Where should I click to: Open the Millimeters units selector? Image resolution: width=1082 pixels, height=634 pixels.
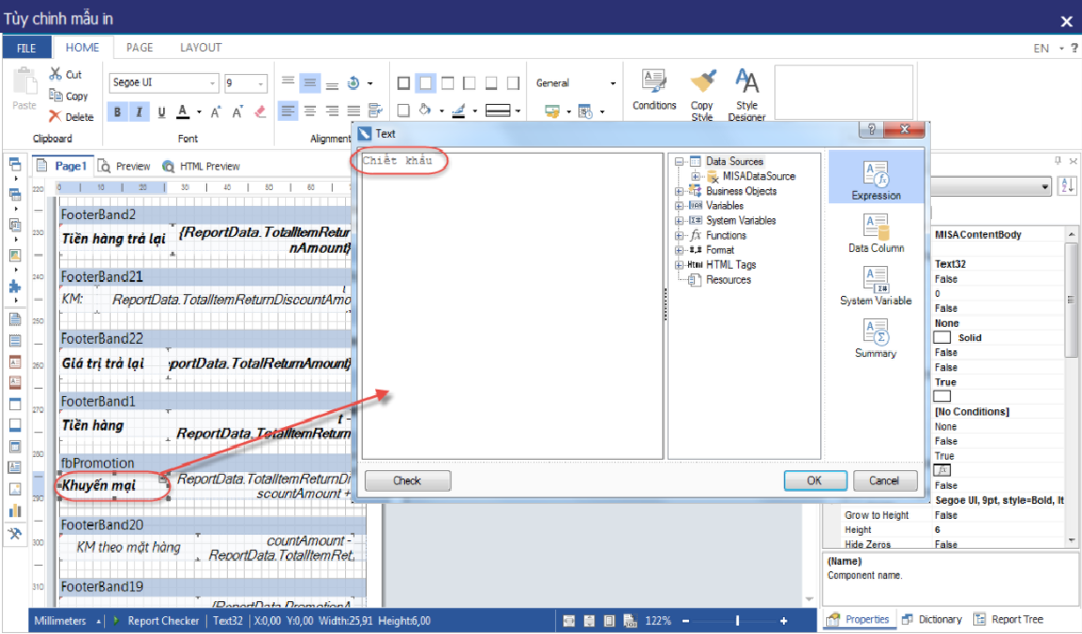[x=67, y=621]
